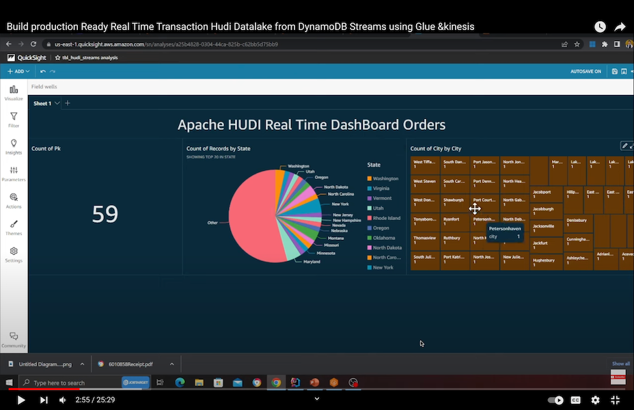
Task: Open the Insights panel
Action: [x=14, y=146]
